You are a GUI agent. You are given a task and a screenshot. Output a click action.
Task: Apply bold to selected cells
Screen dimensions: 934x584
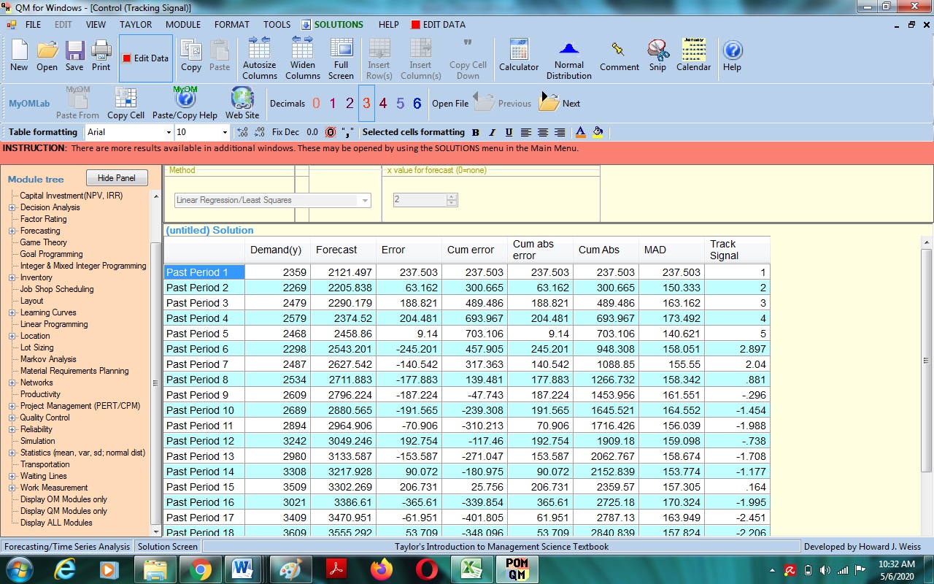476,132
